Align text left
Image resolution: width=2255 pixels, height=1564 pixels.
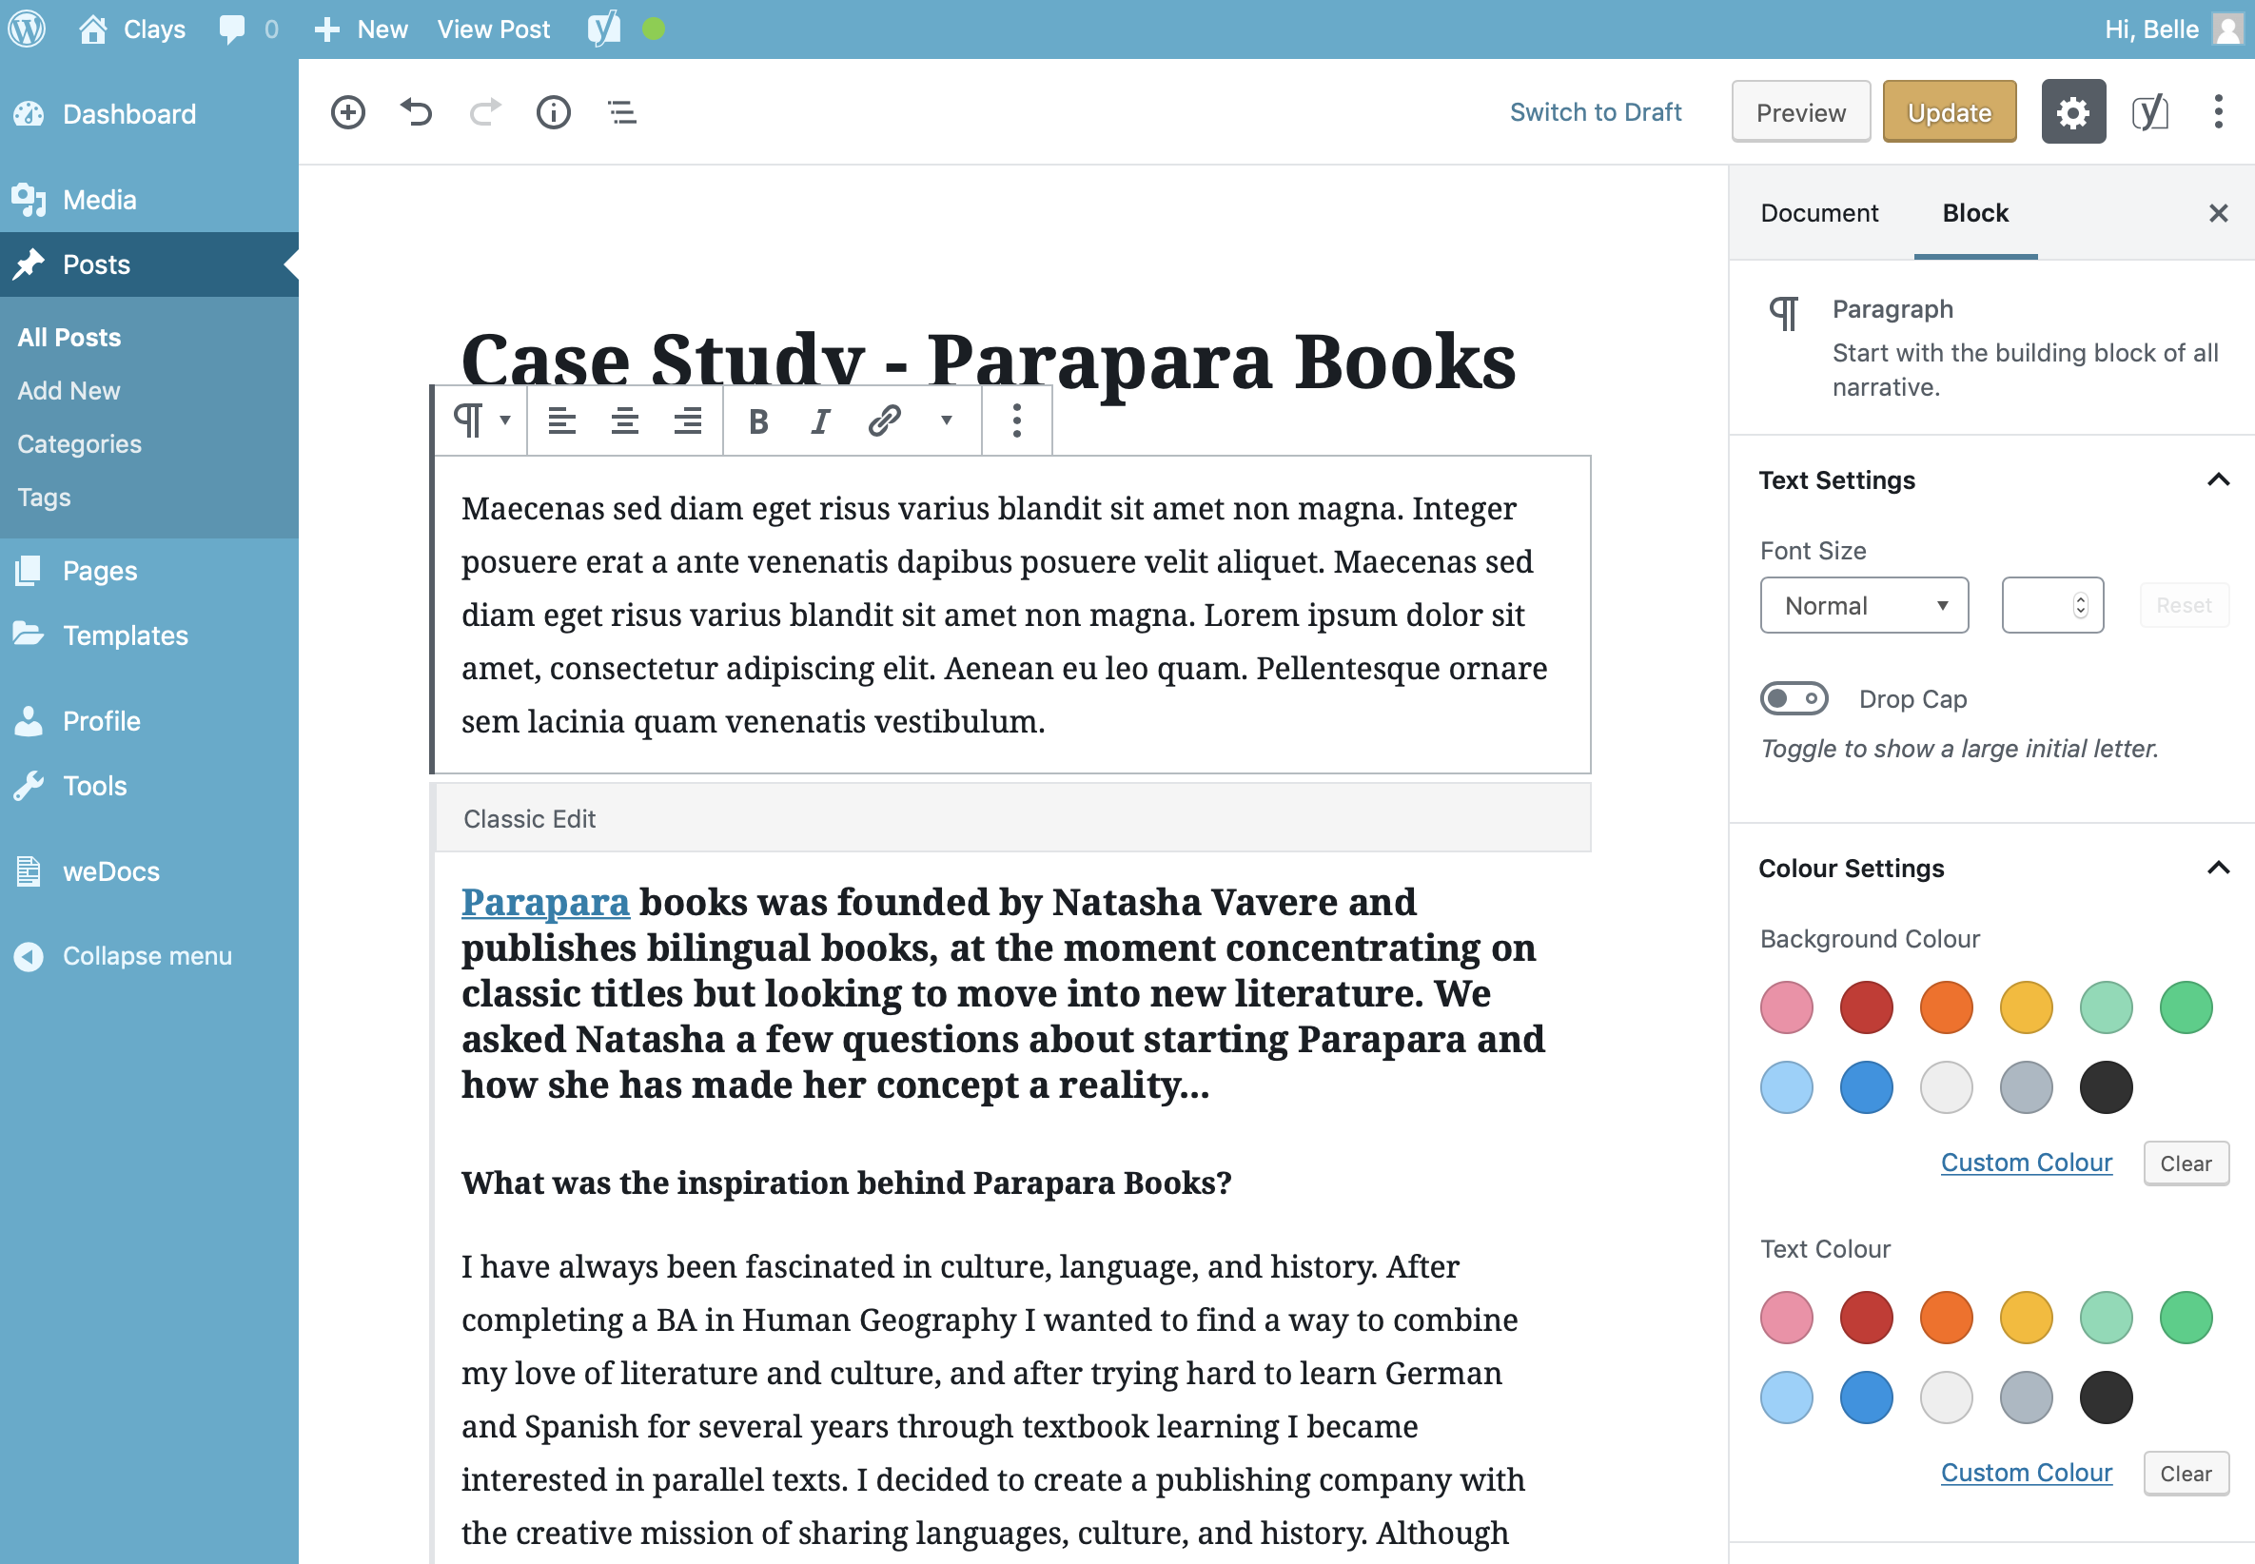(561, 420)
